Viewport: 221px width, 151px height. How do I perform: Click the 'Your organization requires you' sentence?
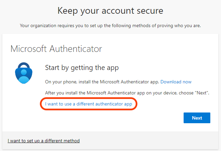click(x=110, y=25)
